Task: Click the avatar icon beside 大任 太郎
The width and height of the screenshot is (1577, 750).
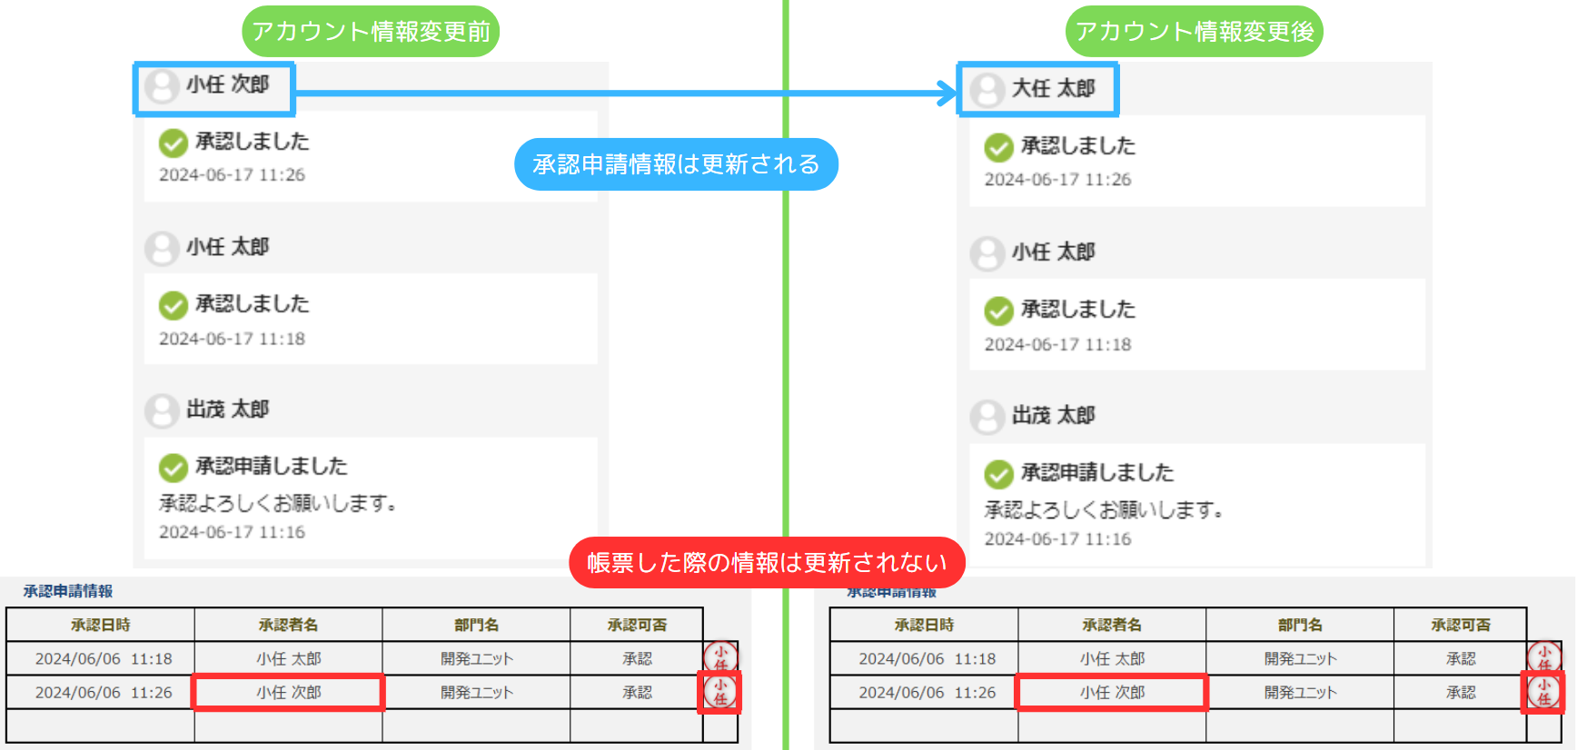Action: (x=987, y=91)
